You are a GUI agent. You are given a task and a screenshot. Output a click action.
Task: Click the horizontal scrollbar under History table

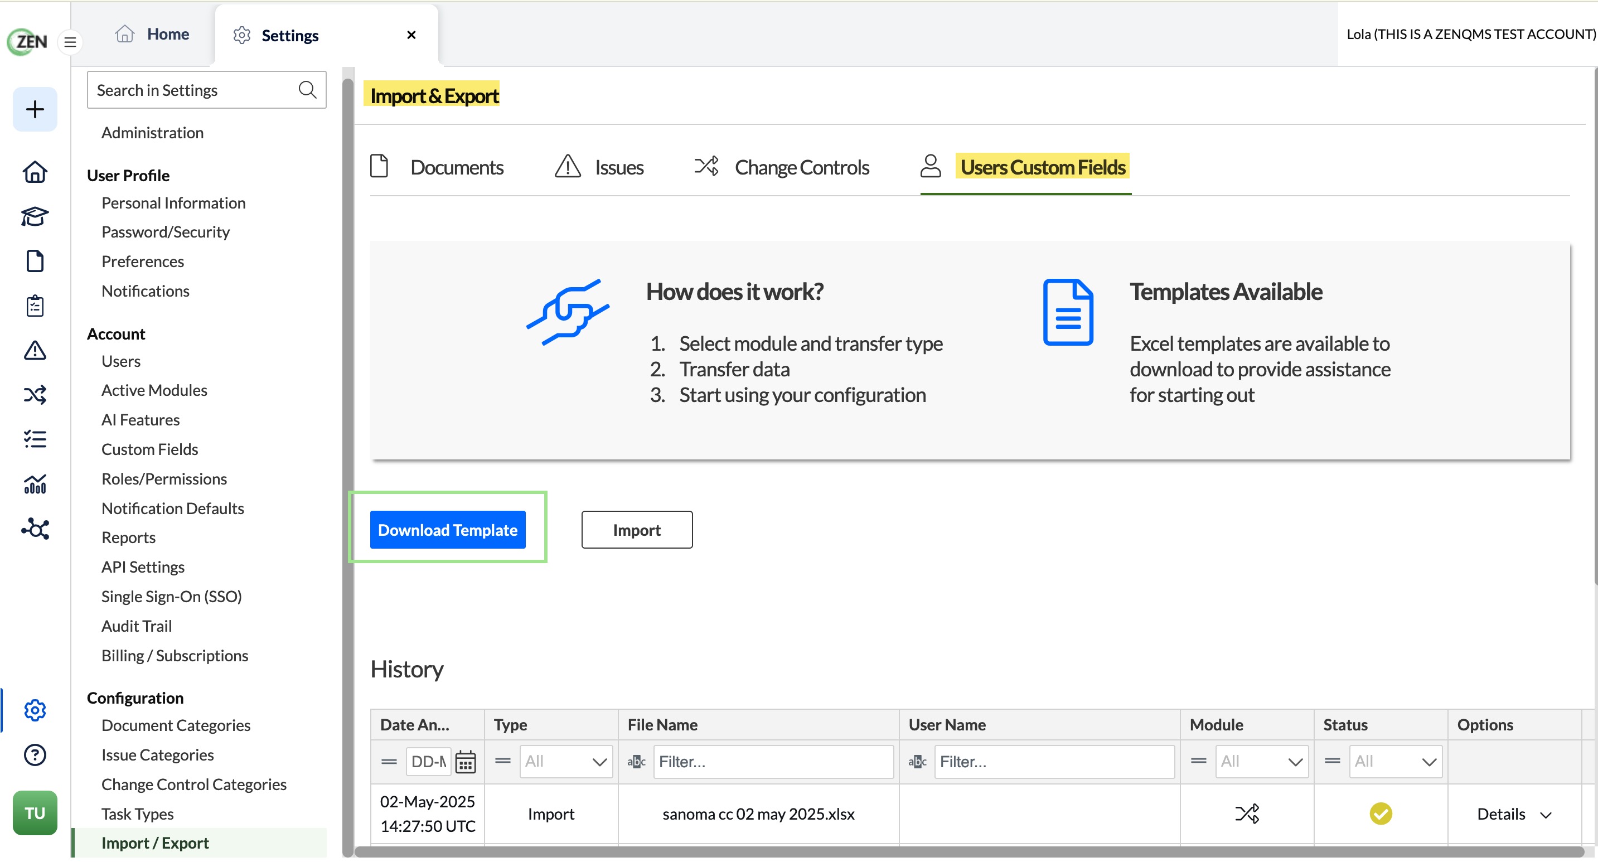click(969, 851)
